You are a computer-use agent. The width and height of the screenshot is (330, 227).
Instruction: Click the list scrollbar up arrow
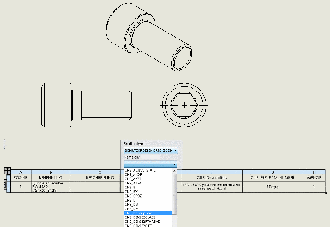(174, 171)
